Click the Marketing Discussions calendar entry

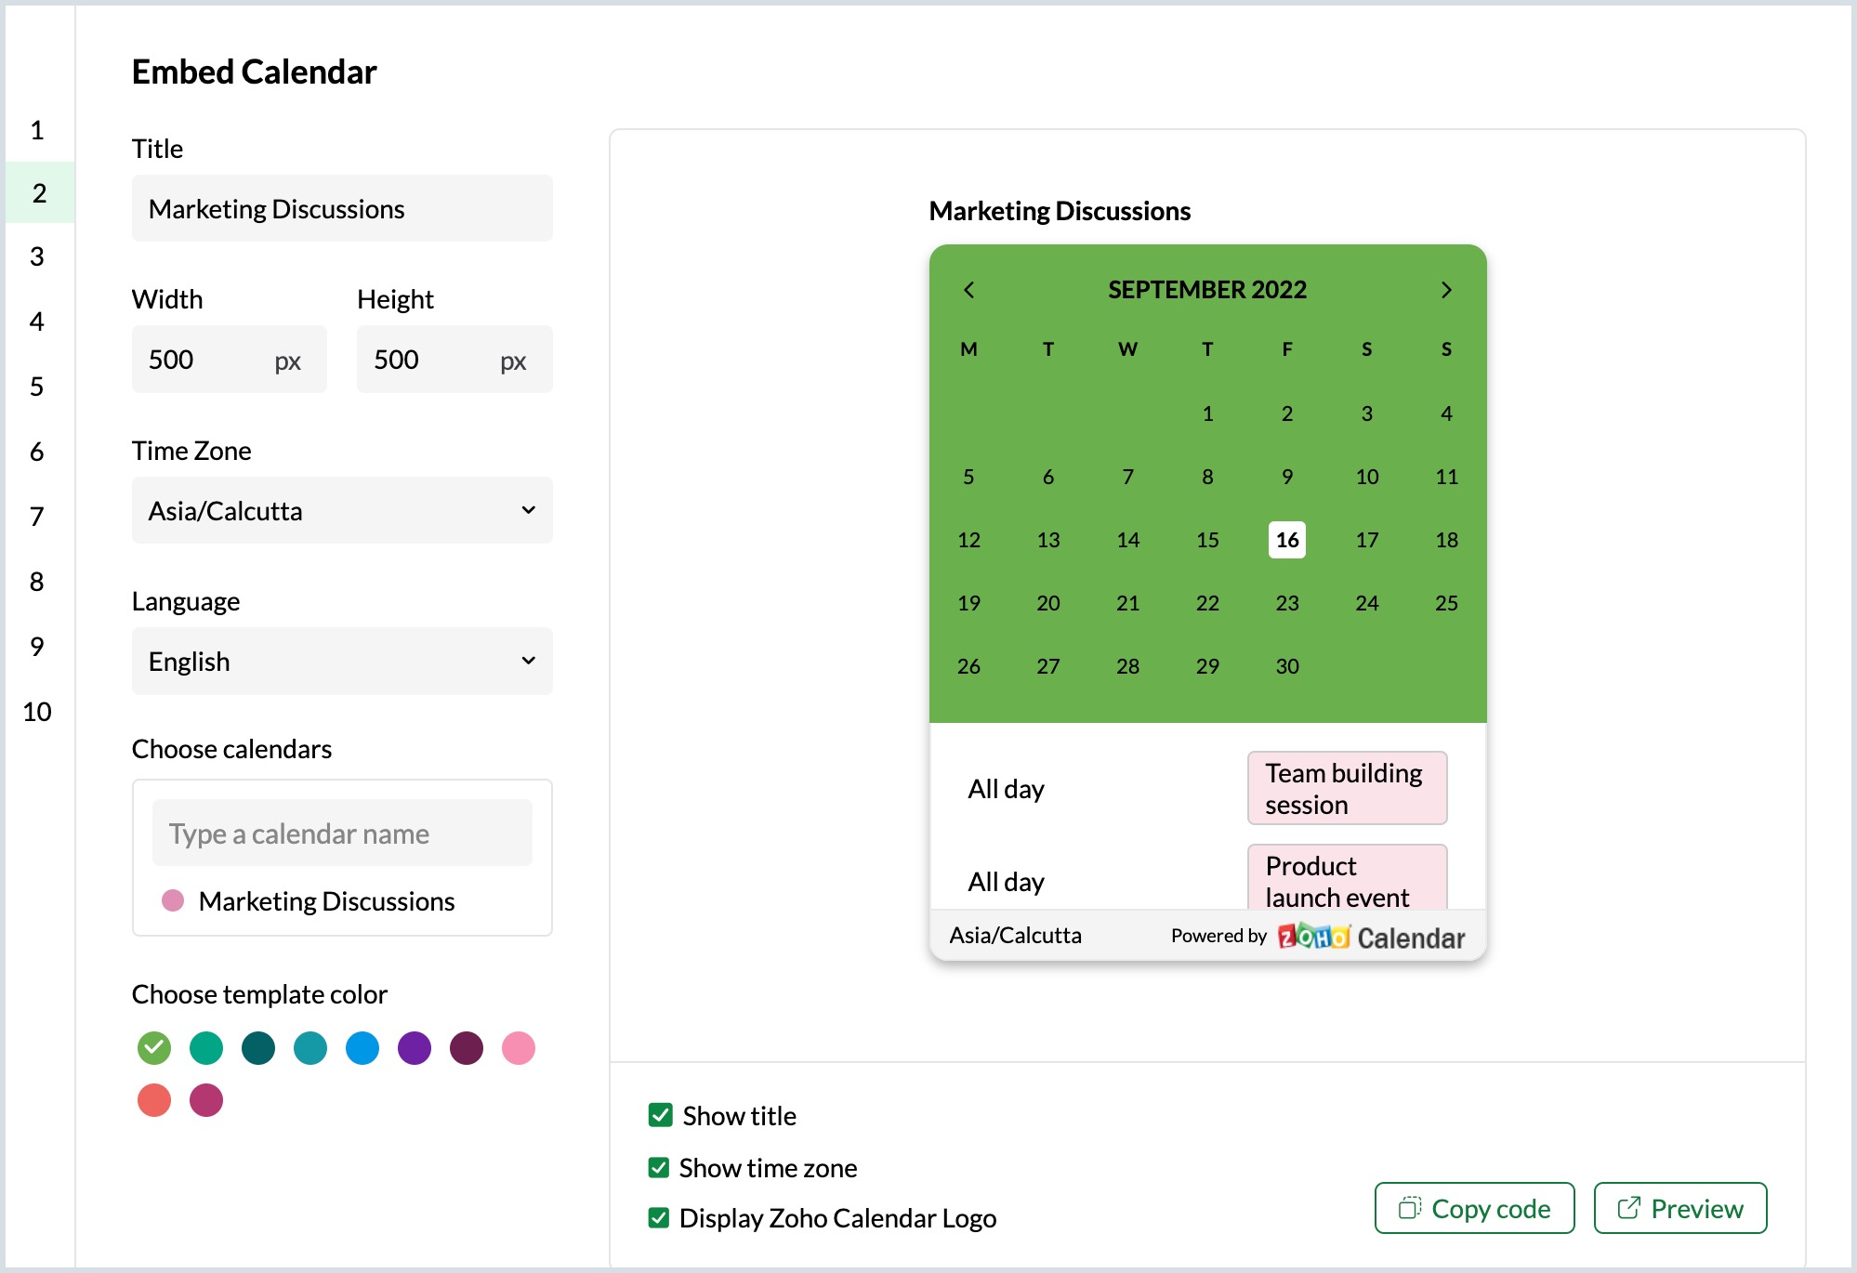click(327, 900)
